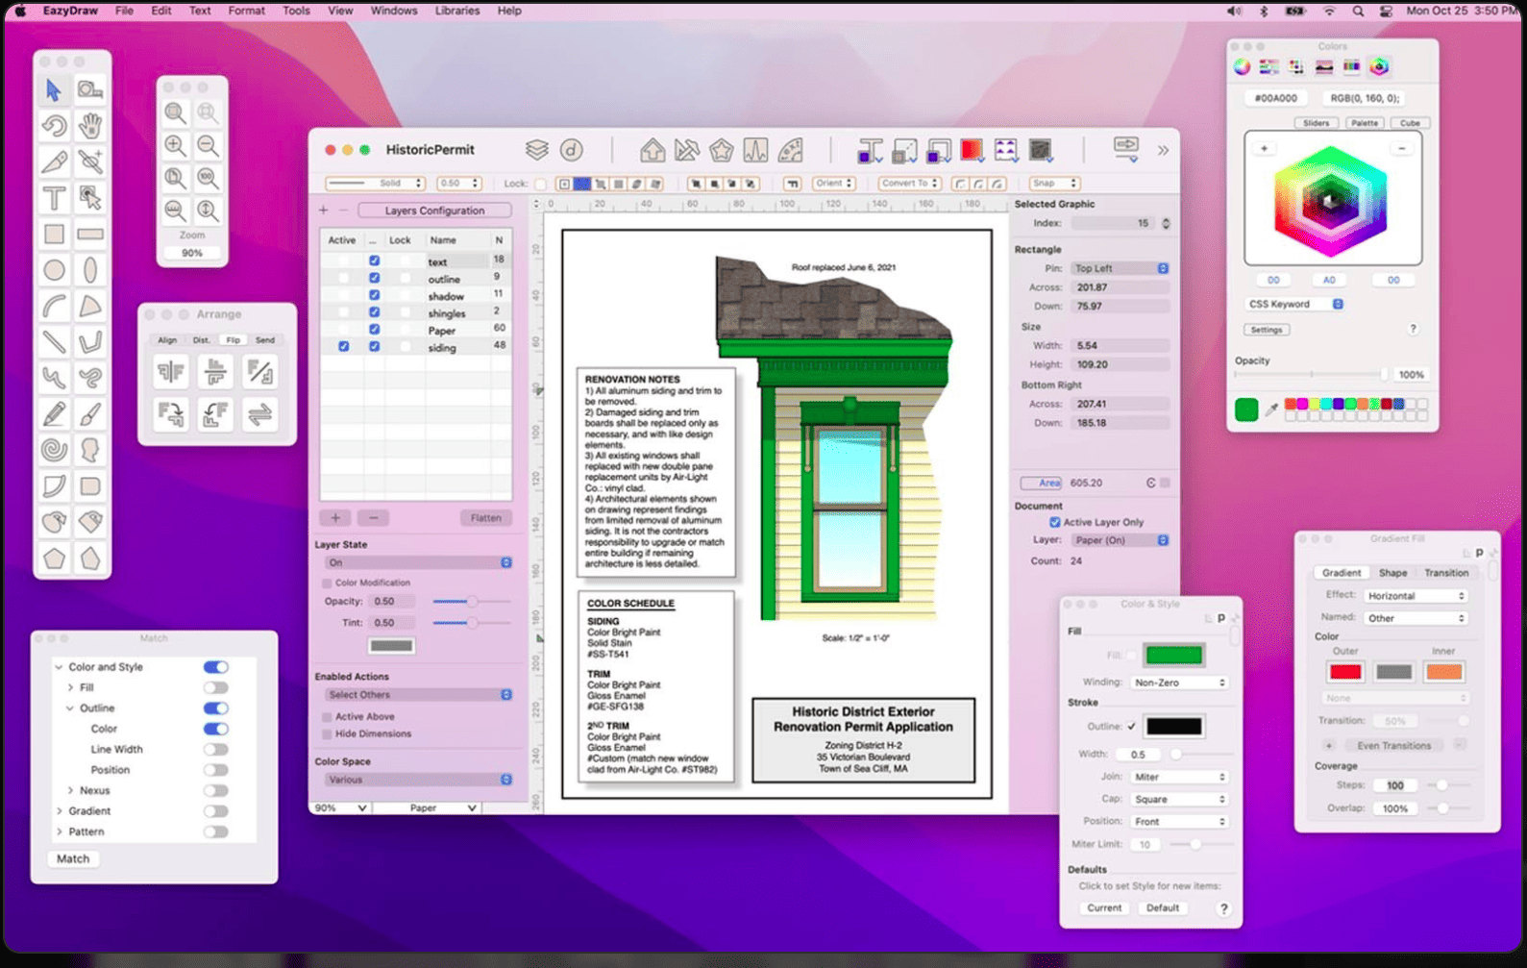Click the red fill color toolbar icon
Screen dimensions: 1527x968
(x=972, y=150)
